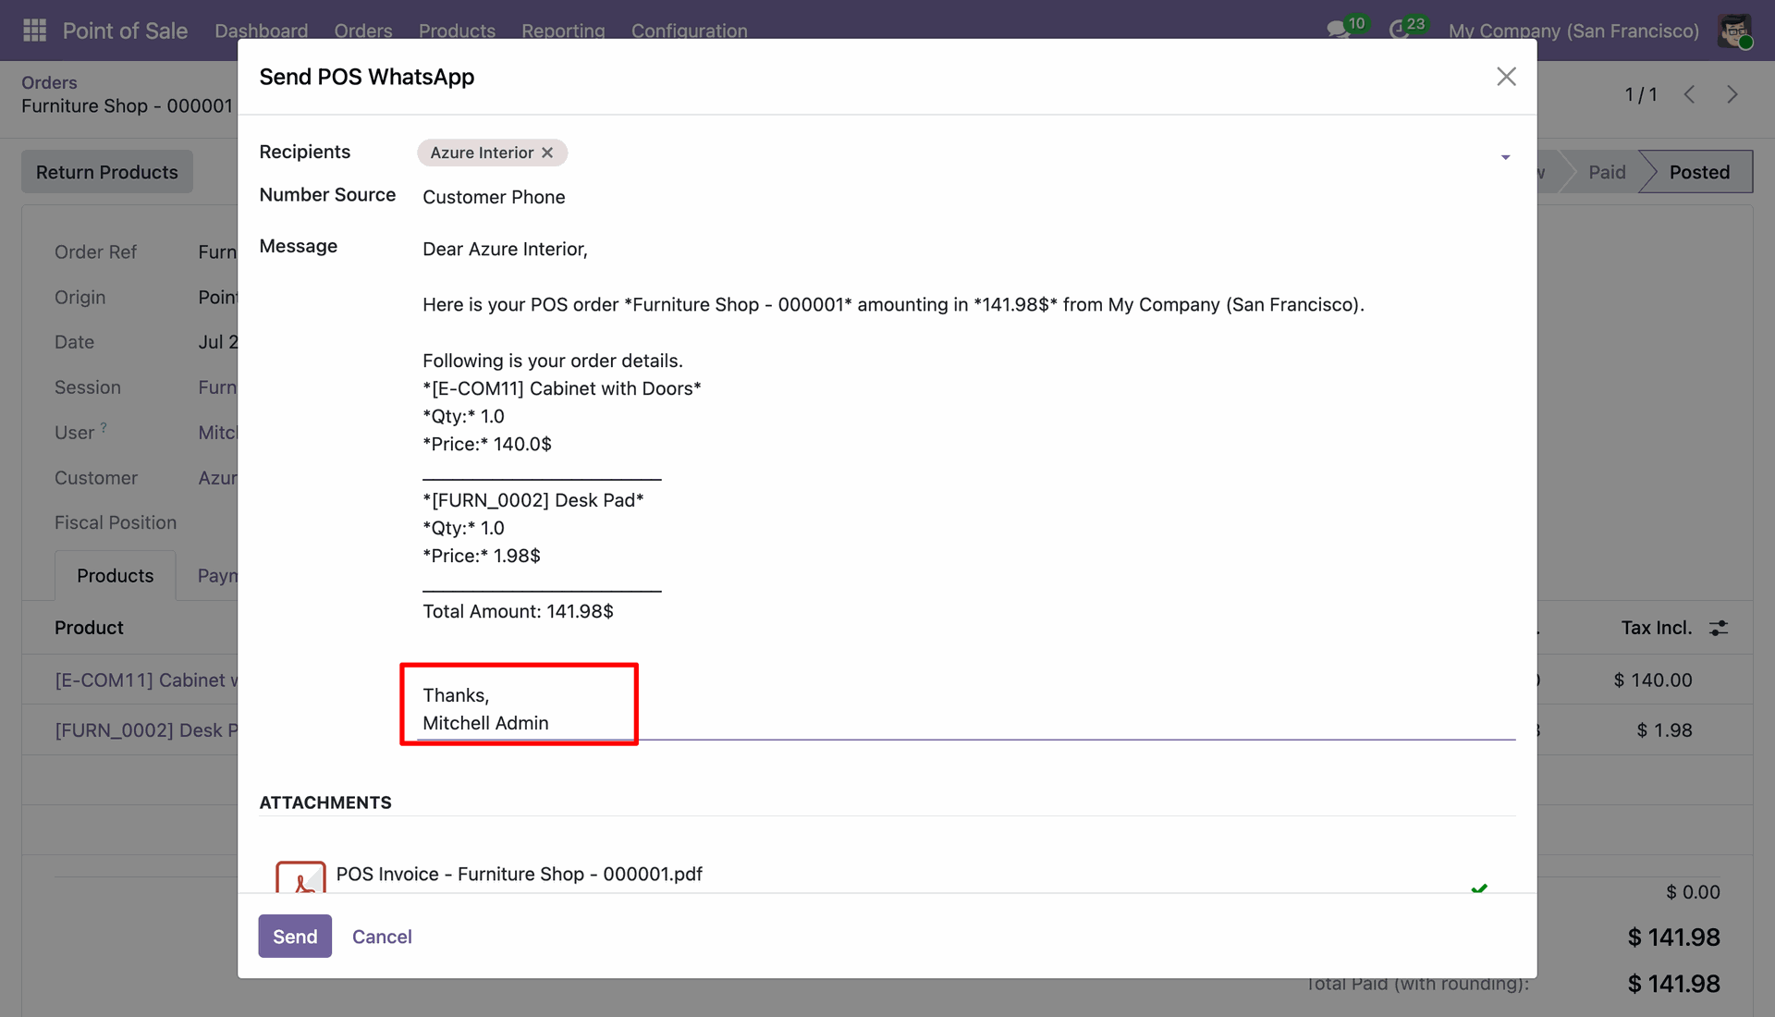1775x1017 pixels.
Task: Click the Product column header
Action: 89,628
